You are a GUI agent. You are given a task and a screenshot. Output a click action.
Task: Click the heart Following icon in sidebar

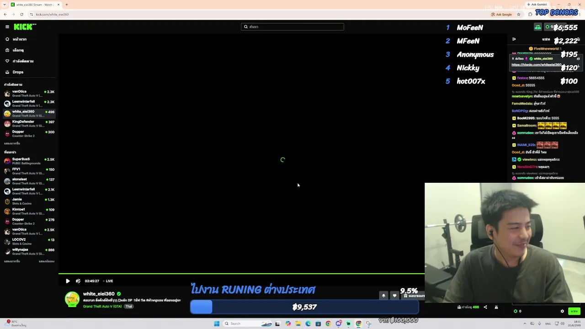[7, 61]
